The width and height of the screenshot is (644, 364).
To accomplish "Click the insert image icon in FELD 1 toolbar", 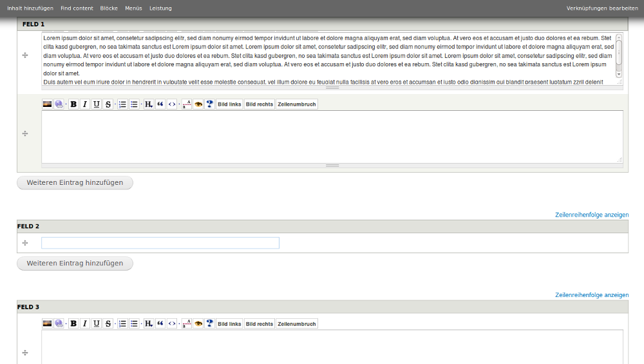I will click(47, 104).
